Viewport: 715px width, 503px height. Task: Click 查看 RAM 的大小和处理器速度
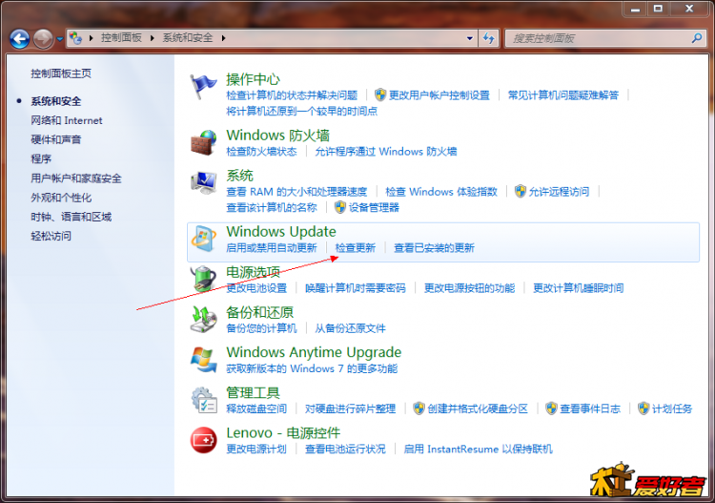[x=296, y=191]
